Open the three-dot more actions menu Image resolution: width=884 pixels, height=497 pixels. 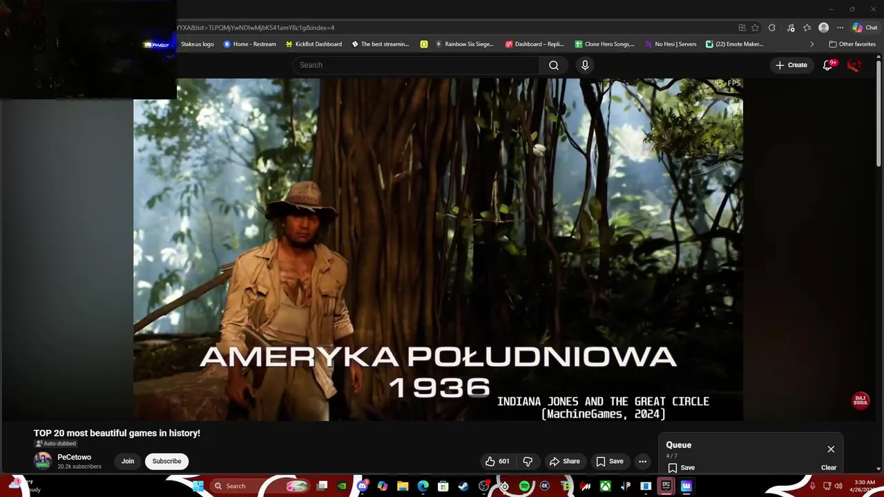pos(642,461)
